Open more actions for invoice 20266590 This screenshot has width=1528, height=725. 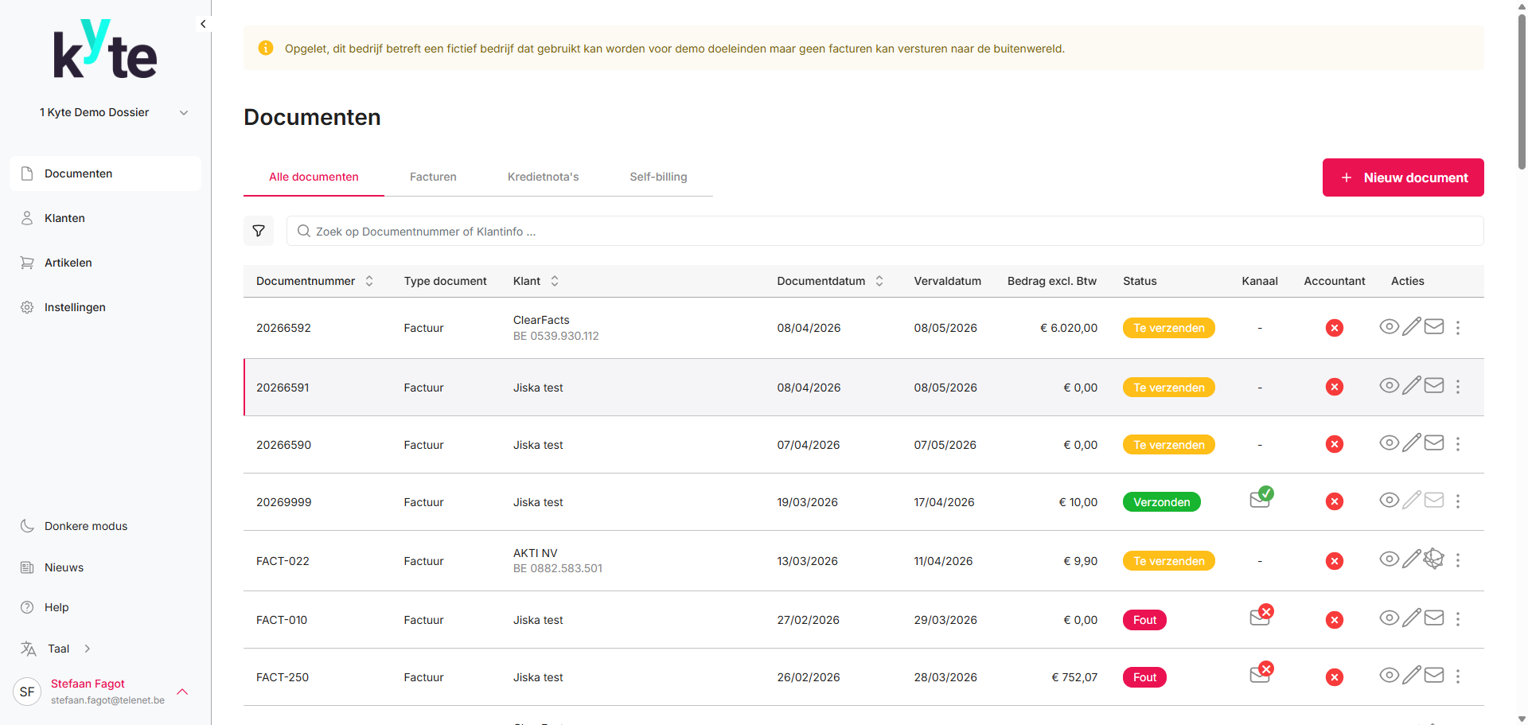coord(1457,444)
